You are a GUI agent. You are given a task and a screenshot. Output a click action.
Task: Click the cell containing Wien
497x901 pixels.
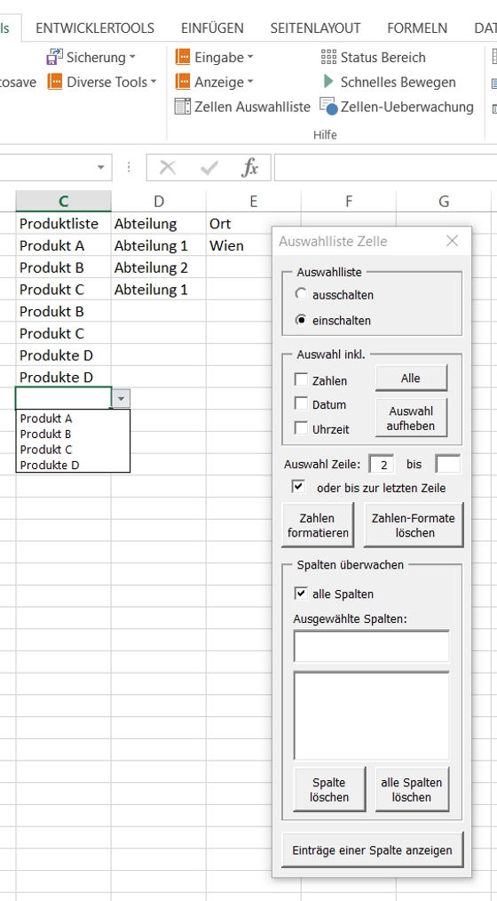click(240, 245)
